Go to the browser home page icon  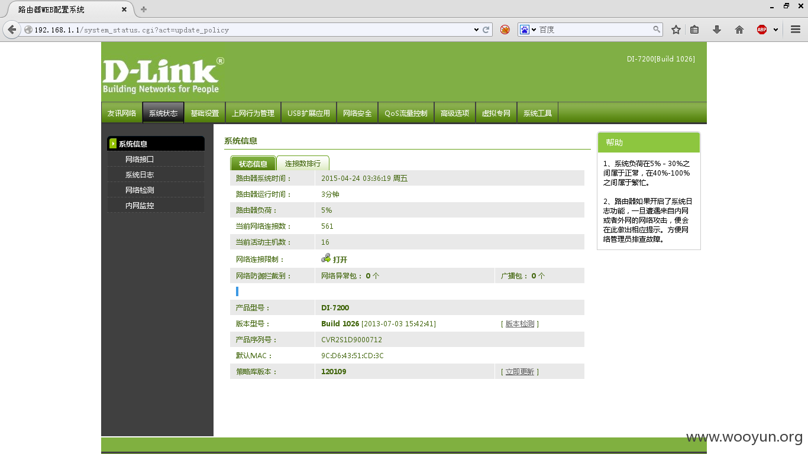tap(739, 30)
